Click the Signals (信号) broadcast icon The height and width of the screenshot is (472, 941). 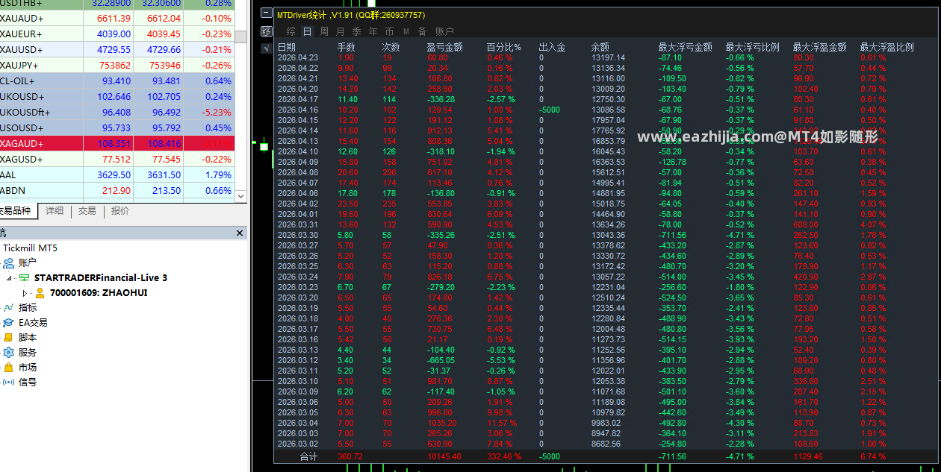point(9,382)
